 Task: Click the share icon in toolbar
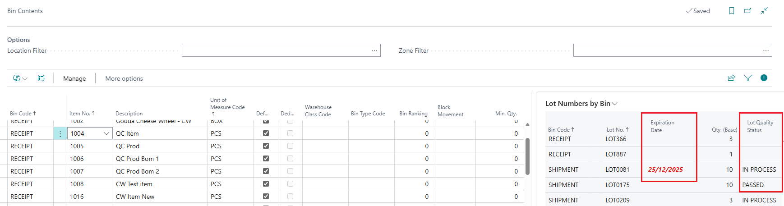[x=731, y=78]
